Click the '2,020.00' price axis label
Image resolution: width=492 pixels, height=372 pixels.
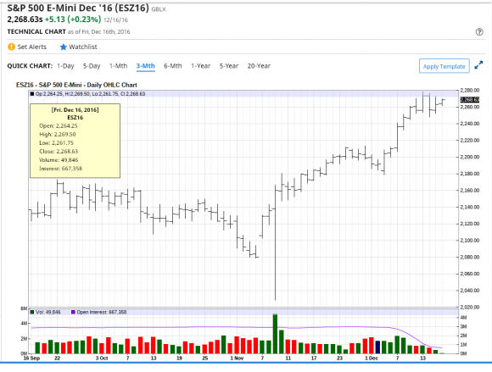click(x=470, y=307)
